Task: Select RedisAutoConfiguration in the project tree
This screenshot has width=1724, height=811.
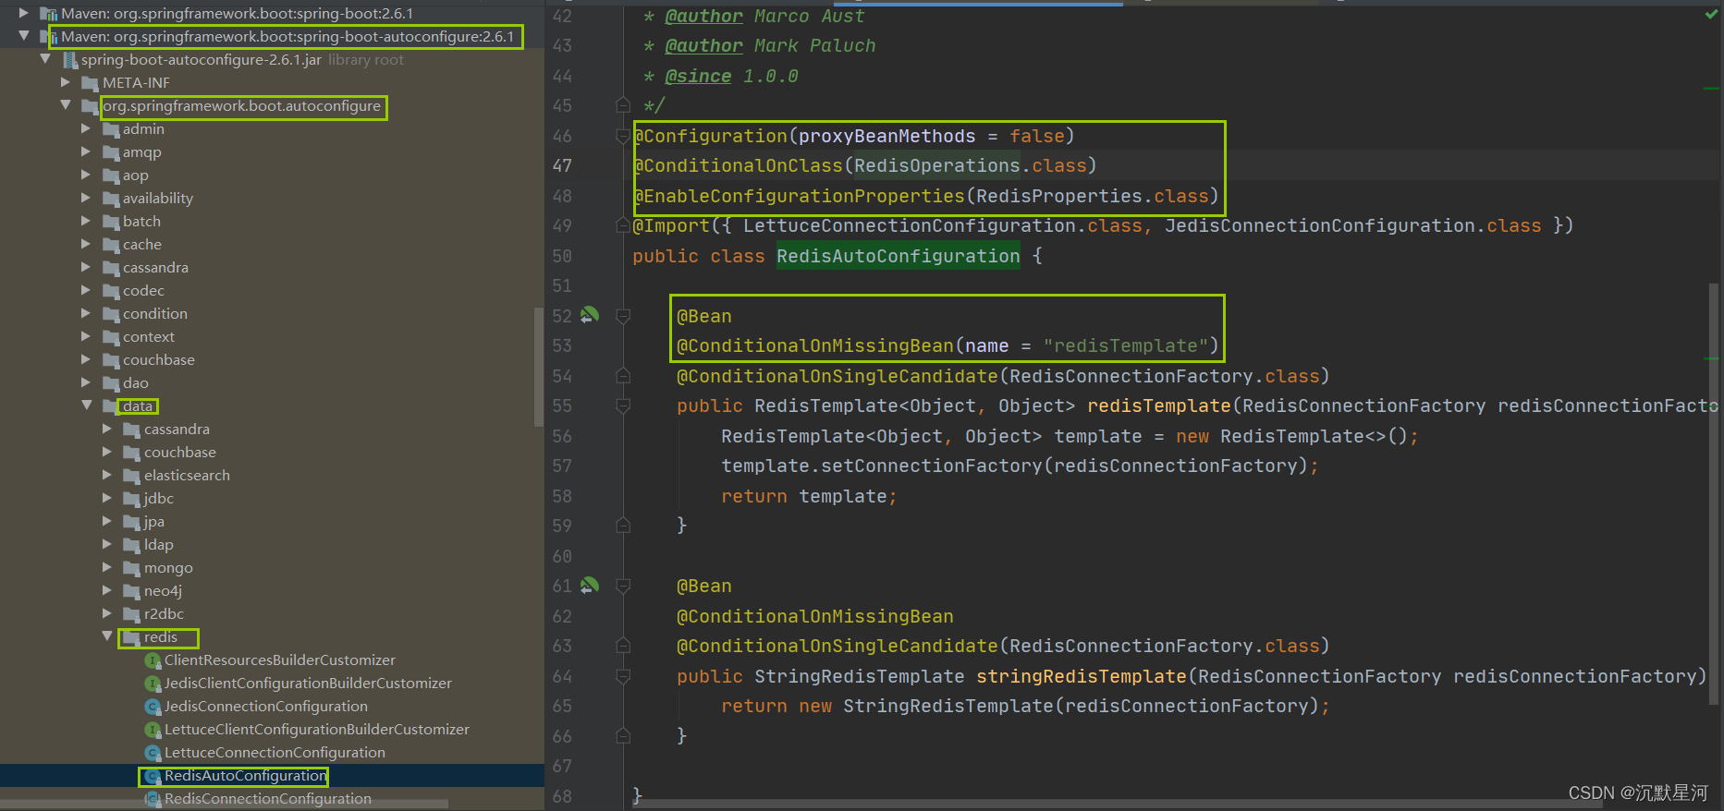Action: coord(246,776)
